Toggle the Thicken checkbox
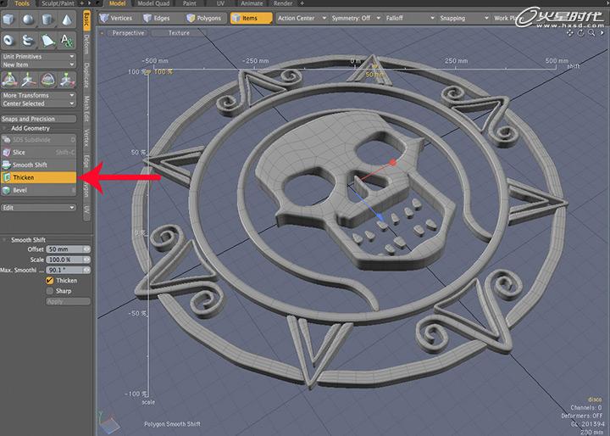 coord(49,280)
